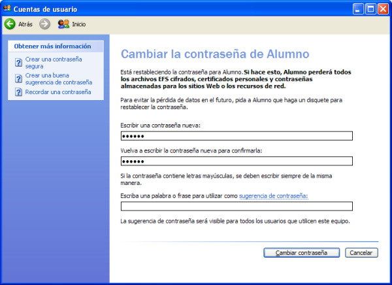This screenshot has width=392, height=285.
Task: Focus the Escribir una contraseña nueva field
Action: click(237, 136)
